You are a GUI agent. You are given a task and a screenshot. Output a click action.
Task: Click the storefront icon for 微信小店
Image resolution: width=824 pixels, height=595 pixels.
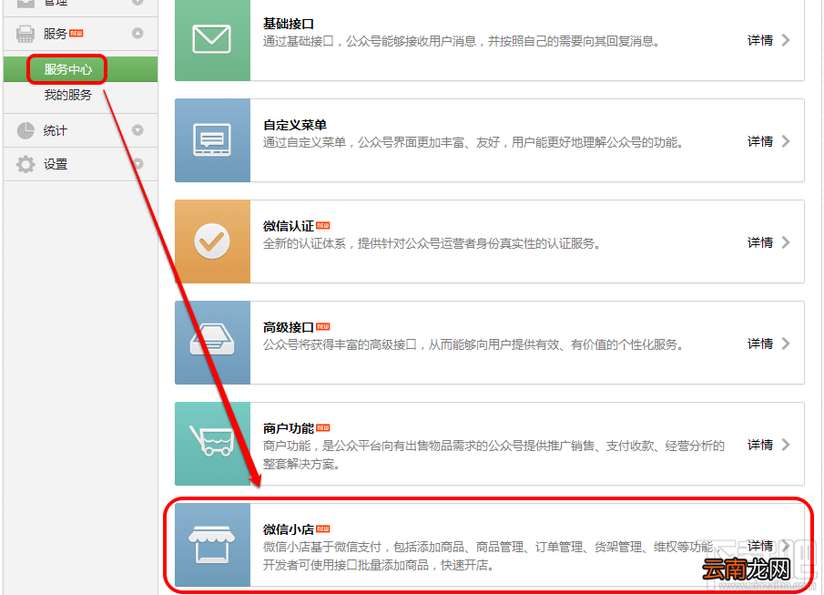pyautogui.click(x=212, y=545)
